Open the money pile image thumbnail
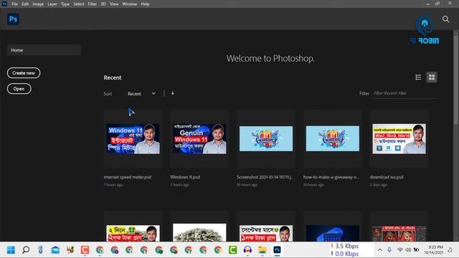 coord(199,232)
